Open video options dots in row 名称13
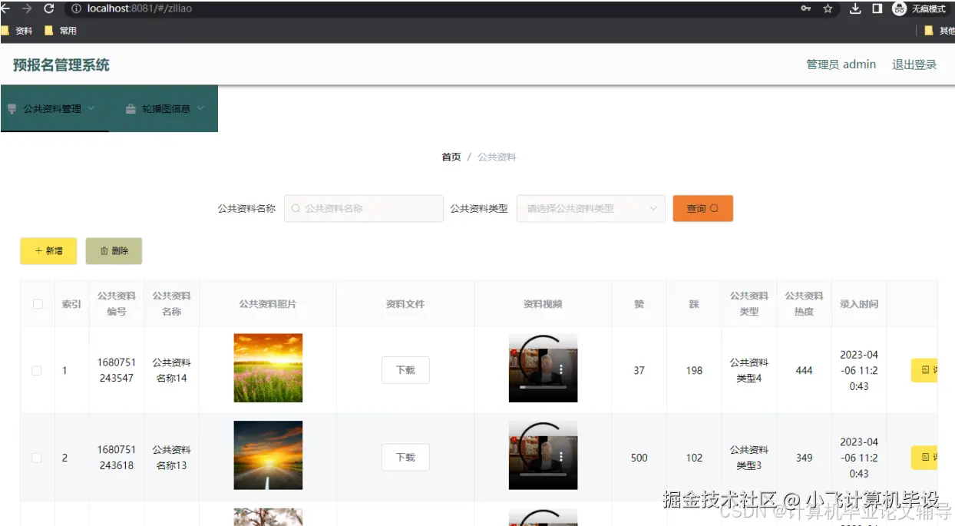 tap(562, 457)
